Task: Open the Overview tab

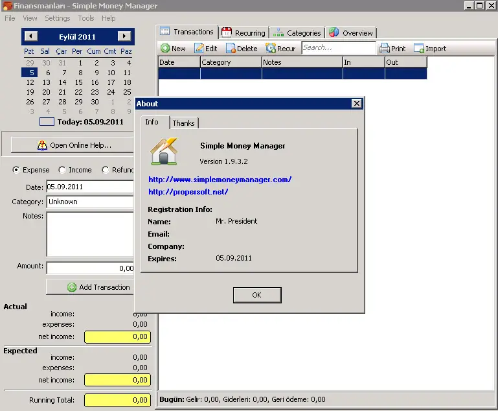Action: pos(351,33)
